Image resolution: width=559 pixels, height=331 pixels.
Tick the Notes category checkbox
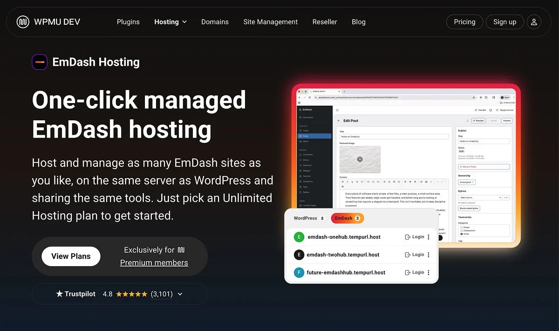[x=461, y=234]
